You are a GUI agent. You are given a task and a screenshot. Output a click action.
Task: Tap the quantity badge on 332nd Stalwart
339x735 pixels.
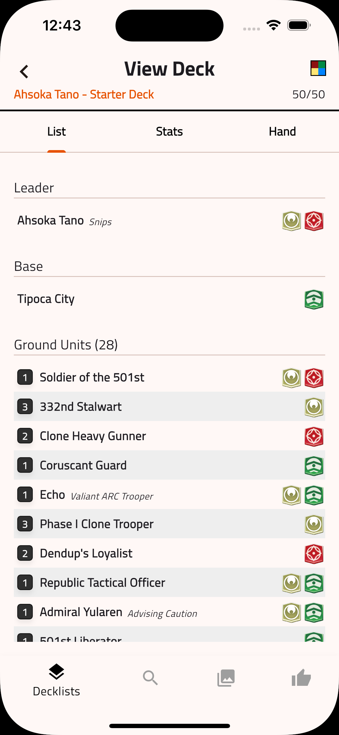pos(25,407)
